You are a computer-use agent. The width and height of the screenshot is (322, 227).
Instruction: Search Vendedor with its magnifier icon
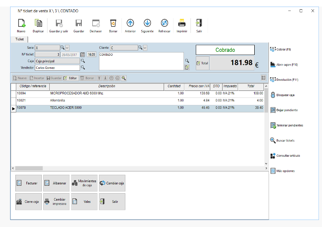click(x=83, y=67)
